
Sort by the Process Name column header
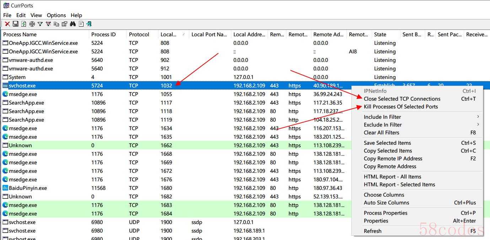point(45,34)
